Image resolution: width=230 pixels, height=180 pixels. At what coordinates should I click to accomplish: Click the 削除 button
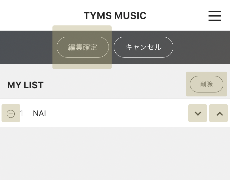(x=206, y=84)
